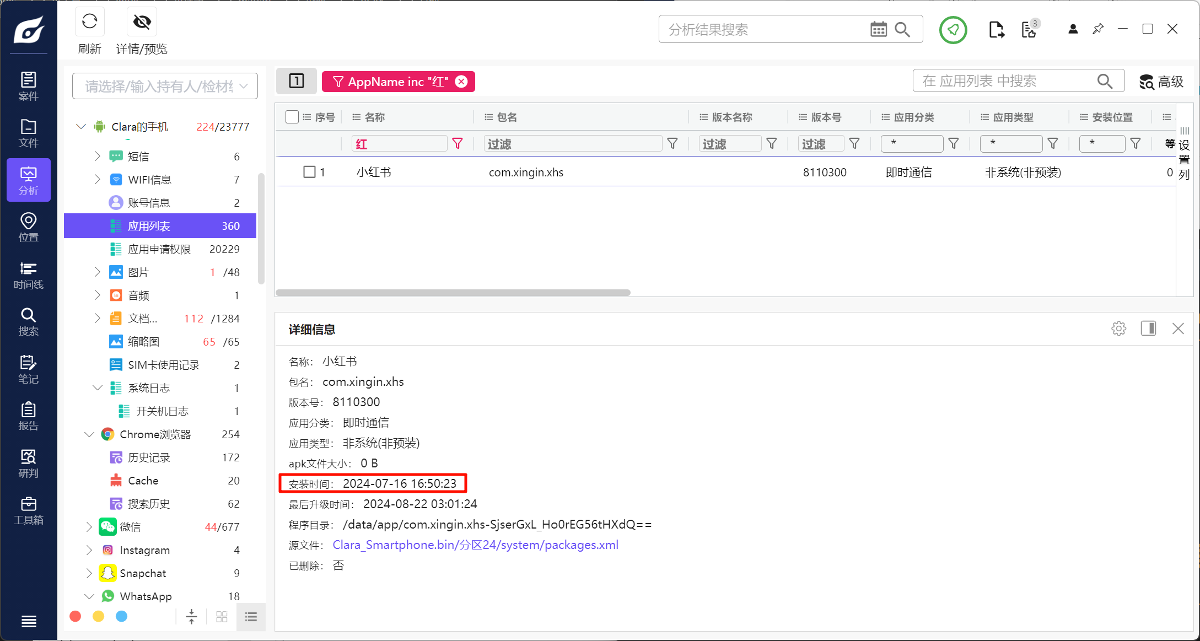Click the Advanced (高级) search button
1200x641 pixels.
coord(1161,82)
